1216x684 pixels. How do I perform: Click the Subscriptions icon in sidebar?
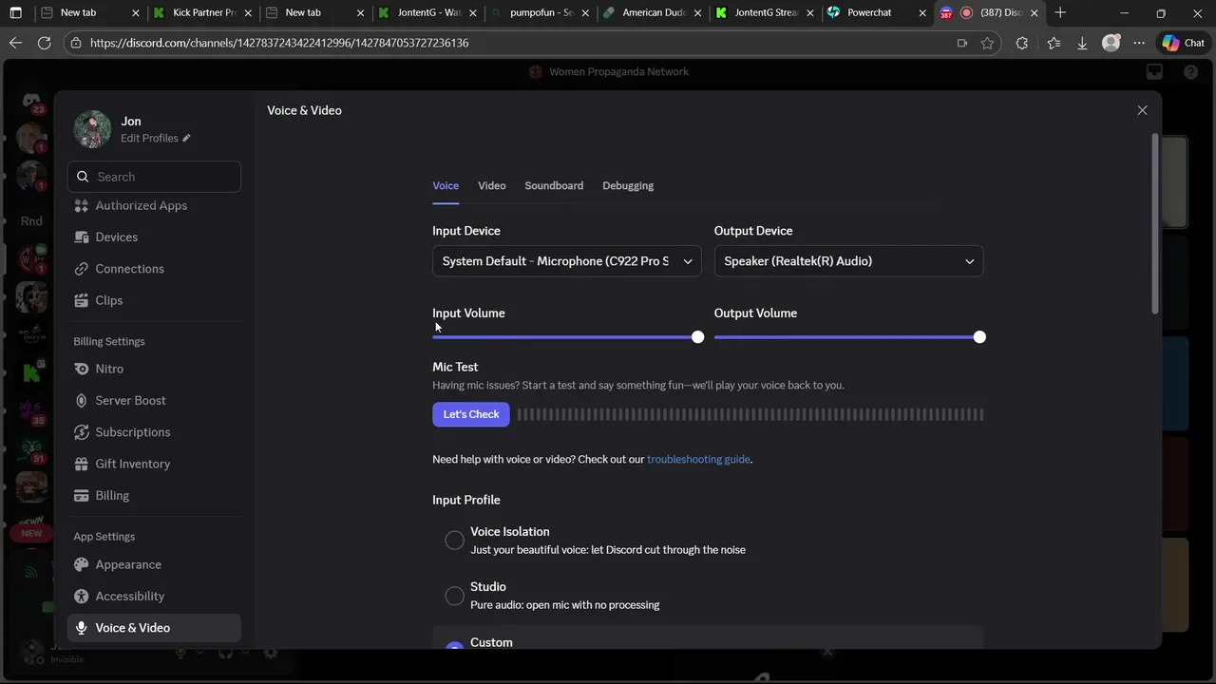tap(82, 432)
